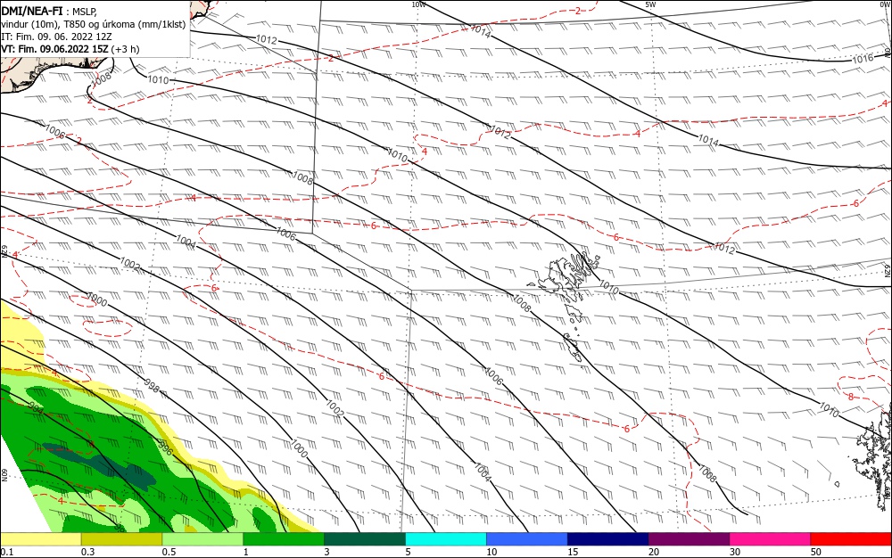Click the 'DMI/NEA-FI' title text
892x558 pixels.
point(32,10)
